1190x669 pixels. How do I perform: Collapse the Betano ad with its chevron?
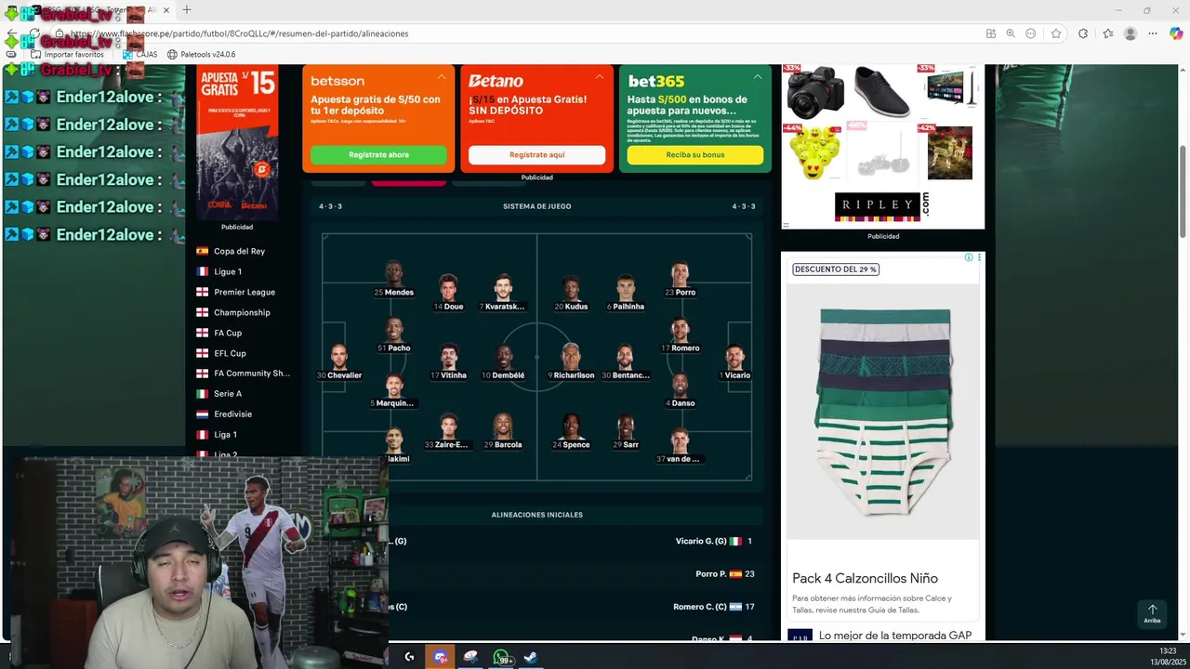(600, 77)
